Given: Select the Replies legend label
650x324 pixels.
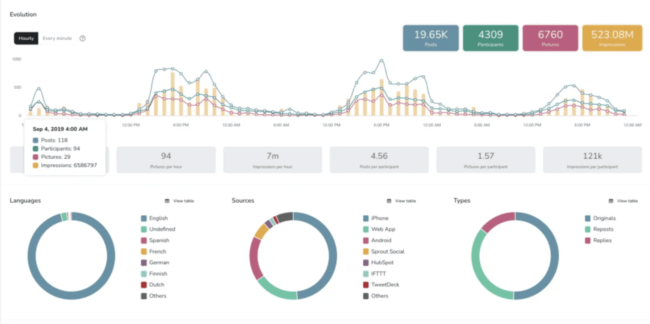Looking at the screenshot, I should pos(602,240).
